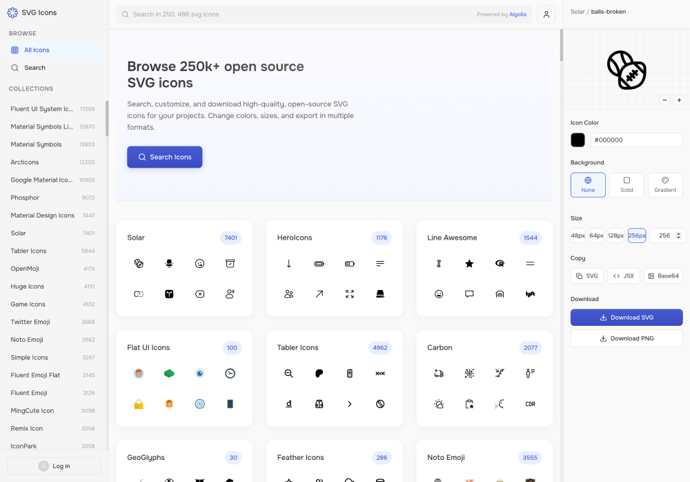This screenshot has width=690, height=482.
Task: Copy icon as SVG
Action: point(587,276)
